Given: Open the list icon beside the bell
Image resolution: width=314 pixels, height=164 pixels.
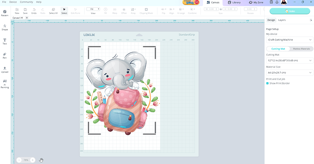Looking at the screenshot, I should point(271,2).
